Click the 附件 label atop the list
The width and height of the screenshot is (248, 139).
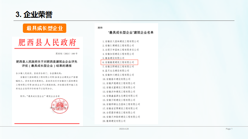[x=100, y=28]
